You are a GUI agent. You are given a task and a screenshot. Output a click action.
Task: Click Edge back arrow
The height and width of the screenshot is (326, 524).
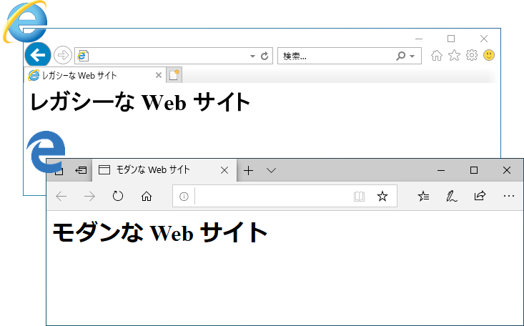61,197
